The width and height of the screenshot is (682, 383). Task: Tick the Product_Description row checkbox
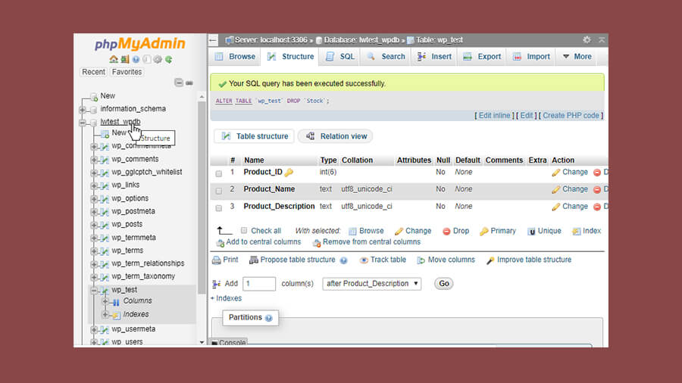pos(219,208)
